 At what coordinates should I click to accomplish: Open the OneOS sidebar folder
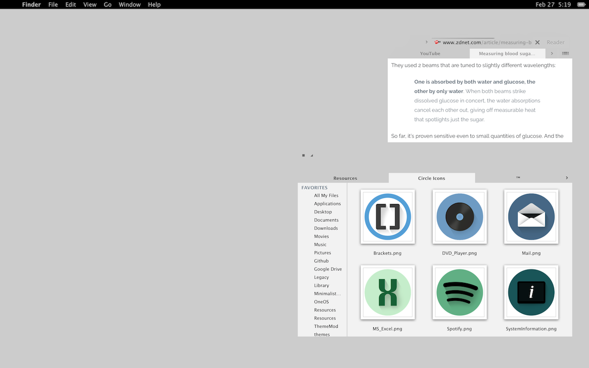tap(322, 302)
